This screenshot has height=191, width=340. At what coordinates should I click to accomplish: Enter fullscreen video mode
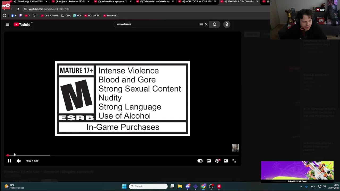pos(234,161)
